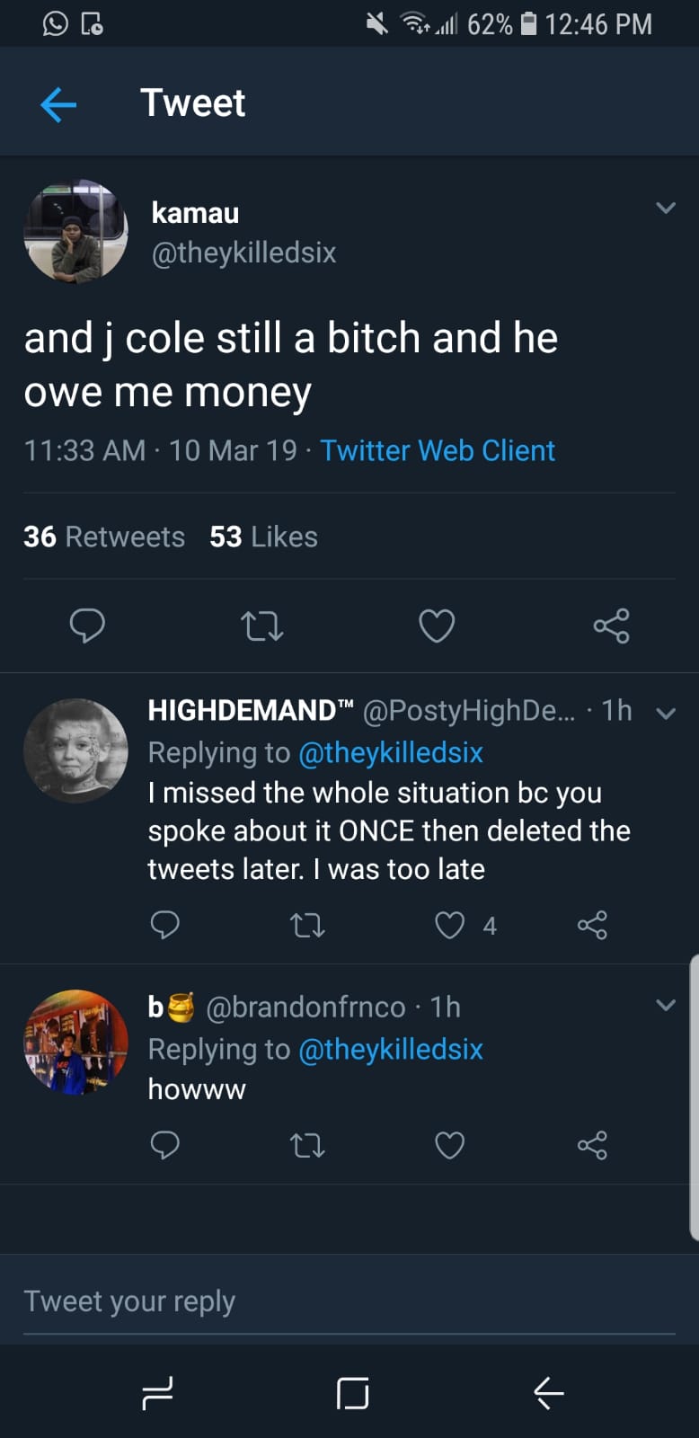The image size is (699, 1438).
Task: Retweet kamau's j cole tweet
Action: click(x=262, y=626)
